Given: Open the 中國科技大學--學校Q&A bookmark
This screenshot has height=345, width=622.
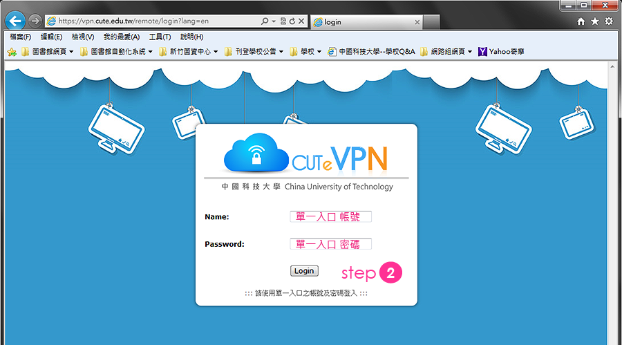Looking at the screenshot, I should (371, 52).
